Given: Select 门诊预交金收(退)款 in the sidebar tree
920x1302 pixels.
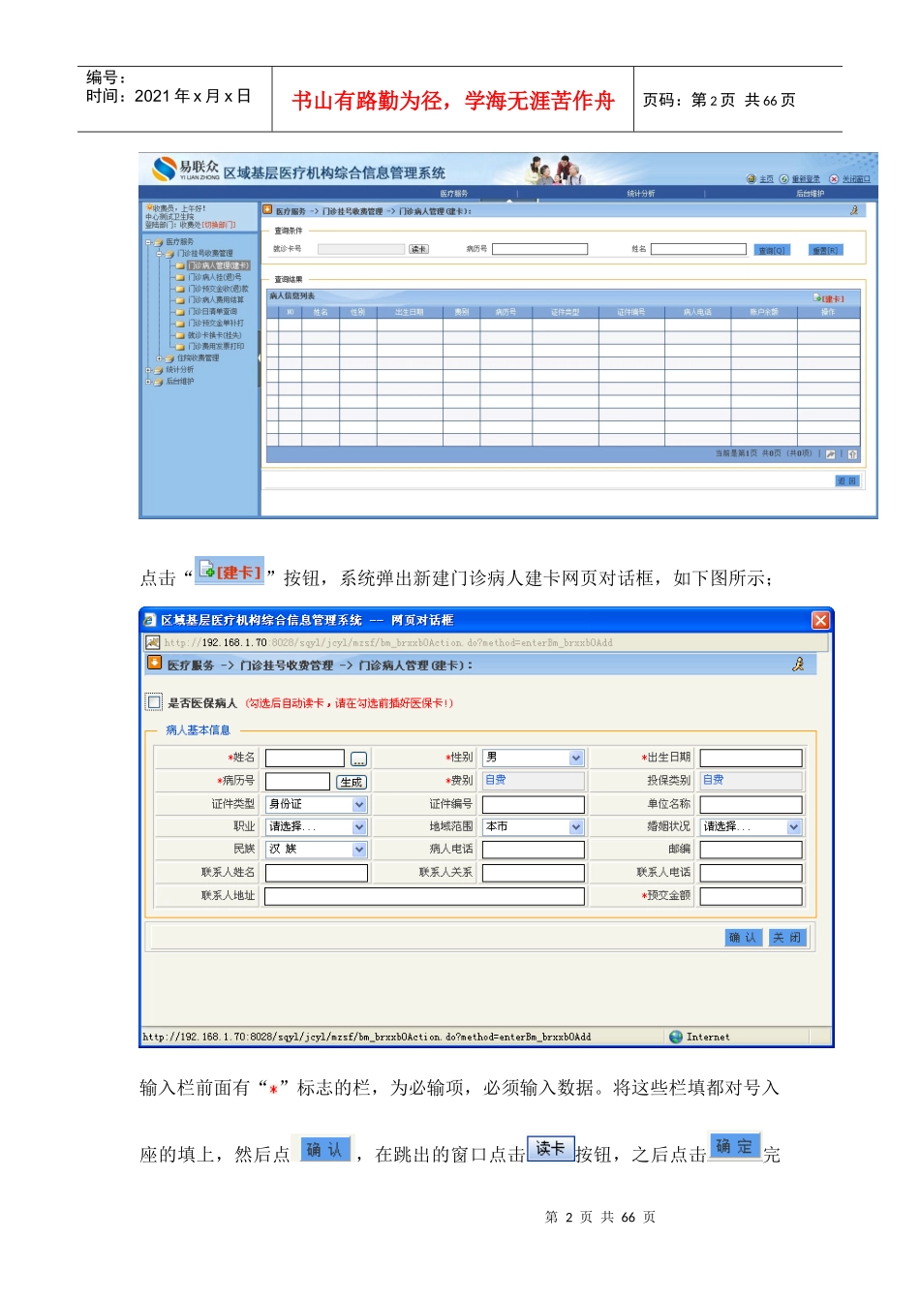Looking at the screenshot, I should click(x=218, y=289).
